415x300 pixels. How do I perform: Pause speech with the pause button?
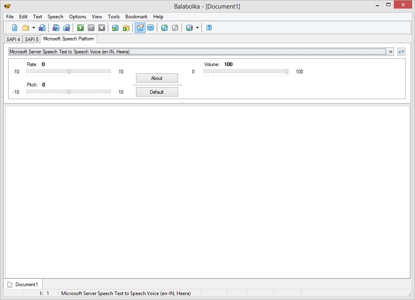[x=91, y=28]
